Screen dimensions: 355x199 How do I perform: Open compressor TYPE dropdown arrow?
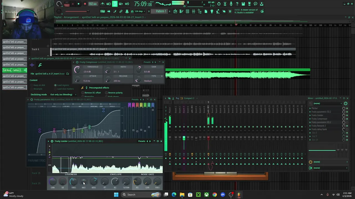[x=162, y=76]
